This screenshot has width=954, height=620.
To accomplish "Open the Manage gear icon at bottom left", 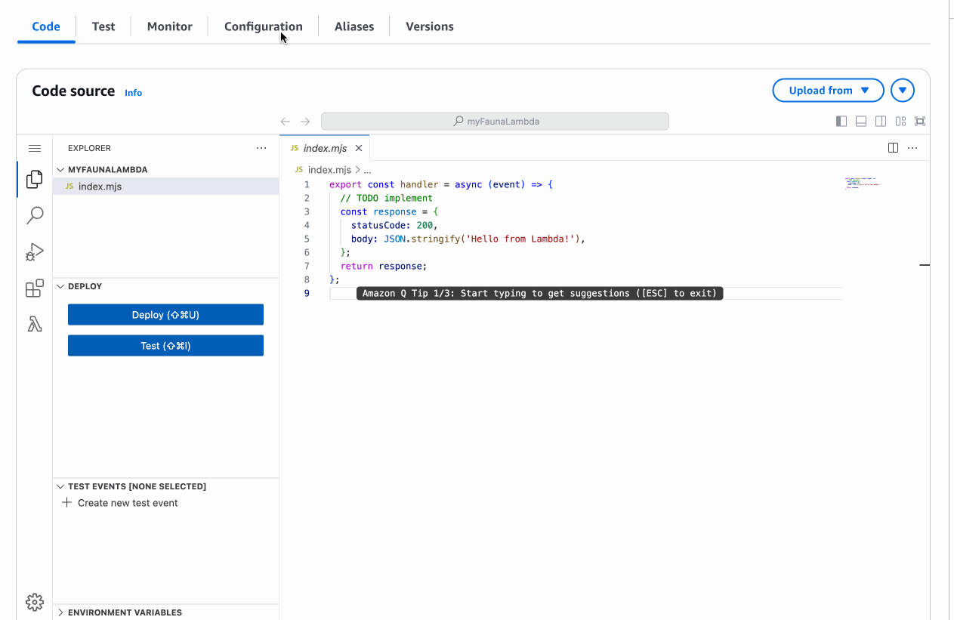I will (35, 602).
